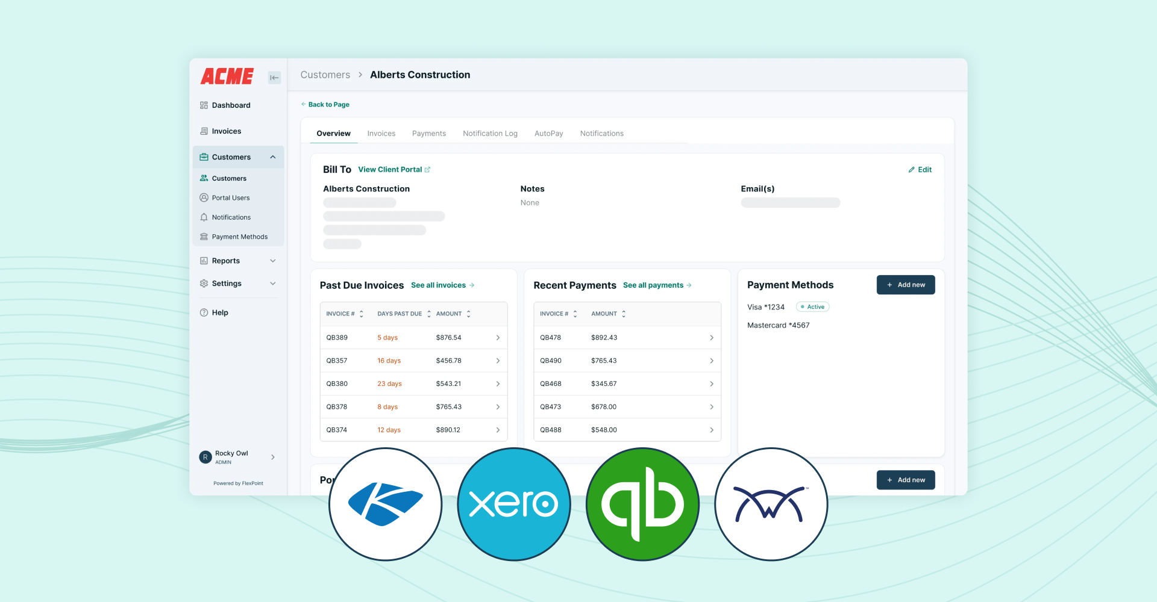Click Add new in Payment Methods
This screenshot has height=602, width=1157.
(x=906, y=285)
